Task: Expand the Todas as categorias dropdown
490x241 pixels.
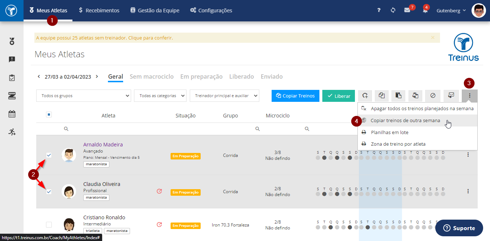Action: pyautogui.click(x=160, y=96)
